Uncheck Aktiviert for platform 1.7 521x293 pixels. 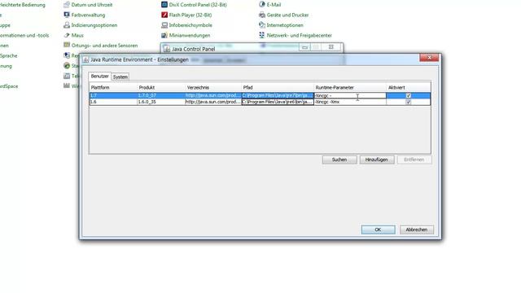(409, 96)
